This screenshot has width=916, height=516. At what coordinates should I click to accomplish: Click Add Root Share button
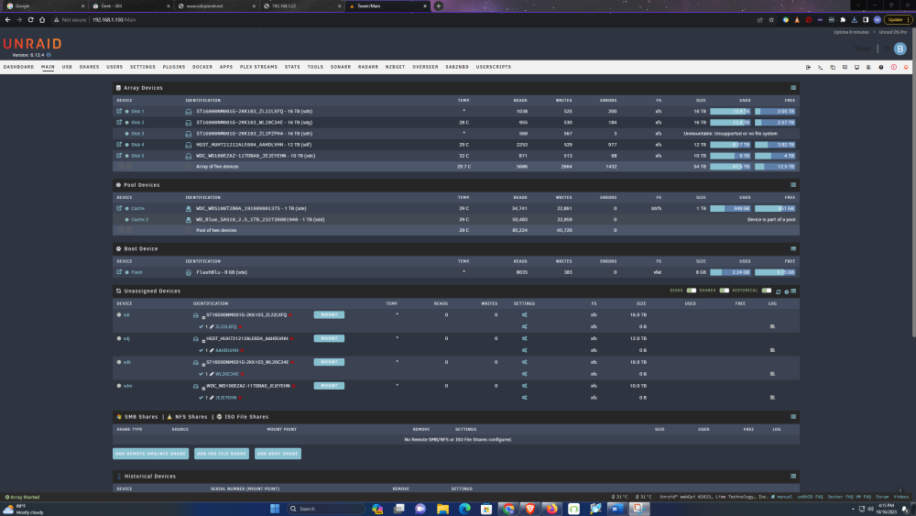pyautogui.click(x=278, y=454)
